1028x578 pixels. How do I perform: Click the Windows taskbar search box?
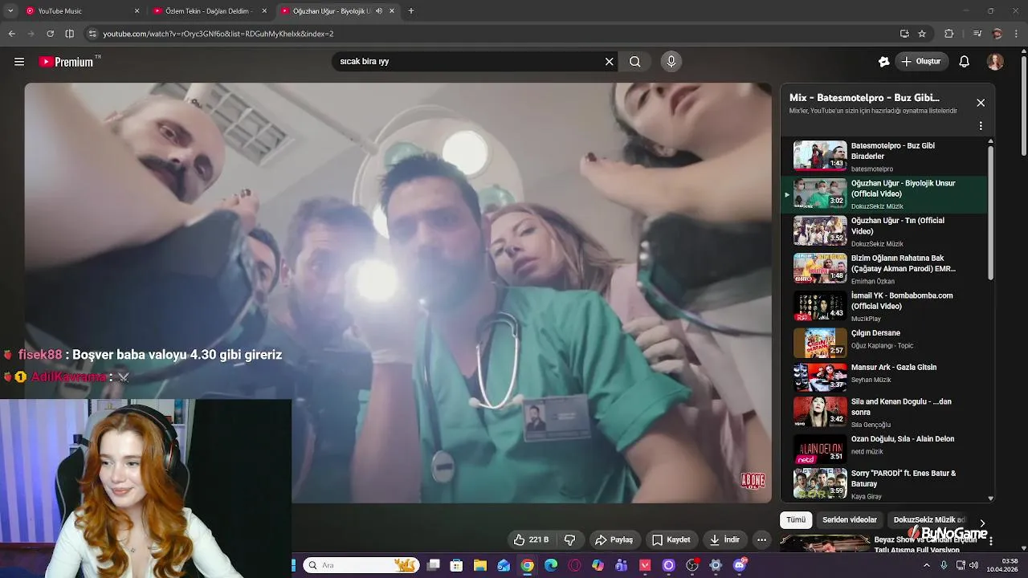[361, 565]
